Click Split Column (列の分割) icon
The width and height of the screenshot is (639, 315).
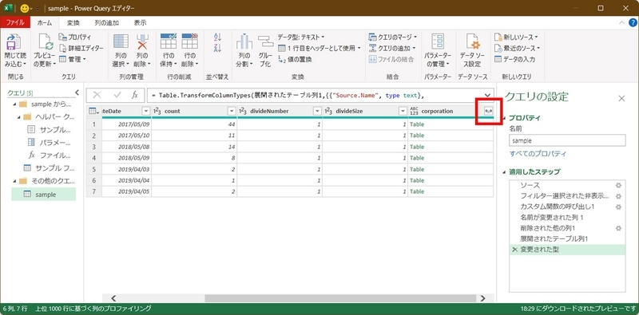point(244,42)
